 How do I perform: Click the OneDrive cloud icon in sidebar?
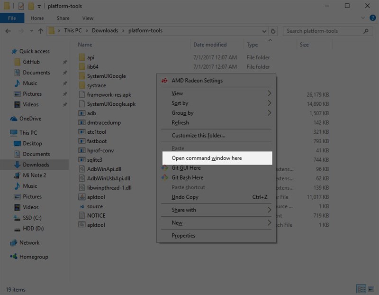point(13,119)
